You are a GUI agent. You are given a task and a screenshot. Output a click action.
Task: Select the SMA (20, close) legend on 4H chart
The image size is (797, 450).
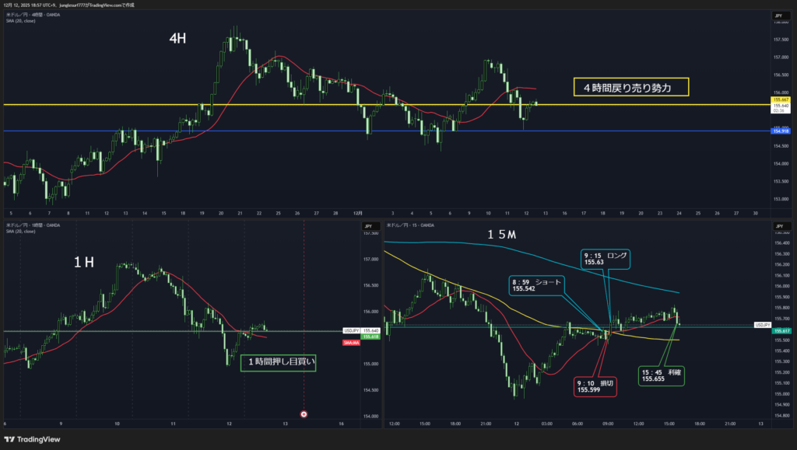pos(20,20)
